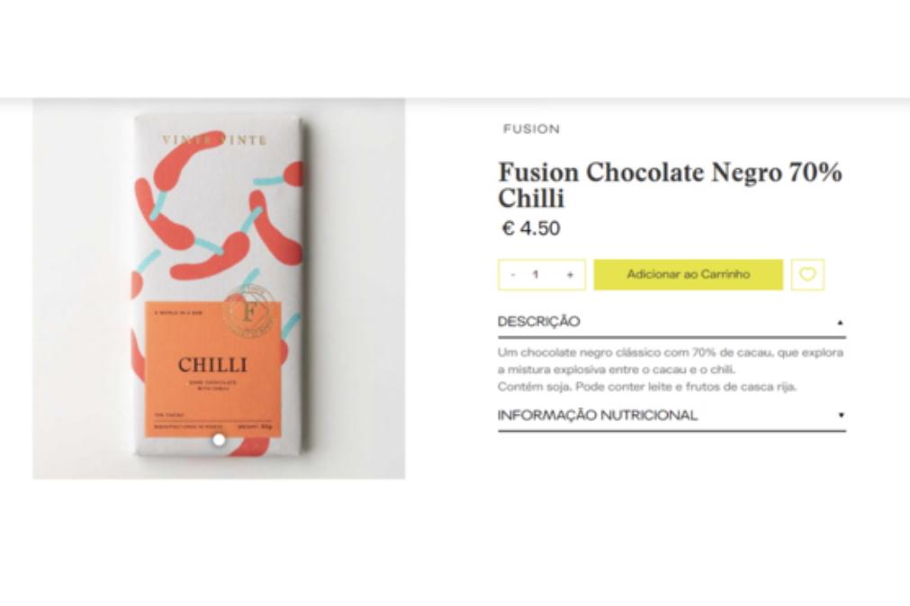Collapse DESCRIÇÃO using the up arrow
This screenshot has width=910, height=606.
[840, 323]
